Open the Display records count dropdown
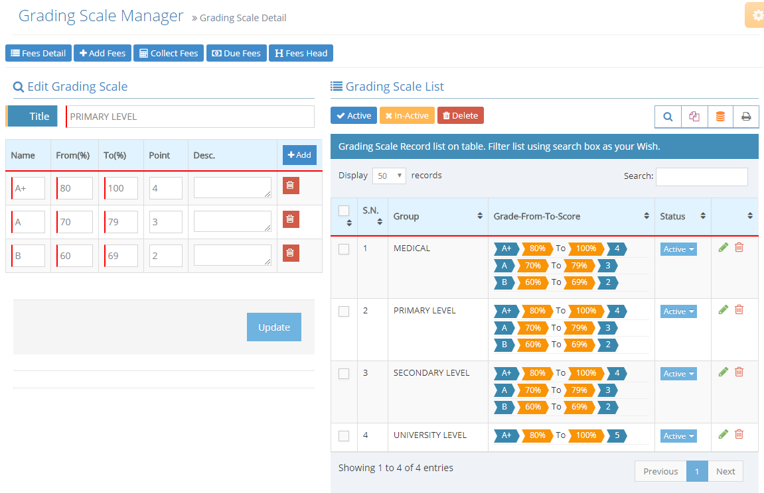Screen dimensions: 764x493 coord(389,176)
